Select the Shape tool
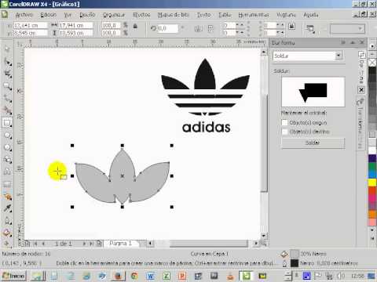The image size is (377, 282). [x=7, y=62]
